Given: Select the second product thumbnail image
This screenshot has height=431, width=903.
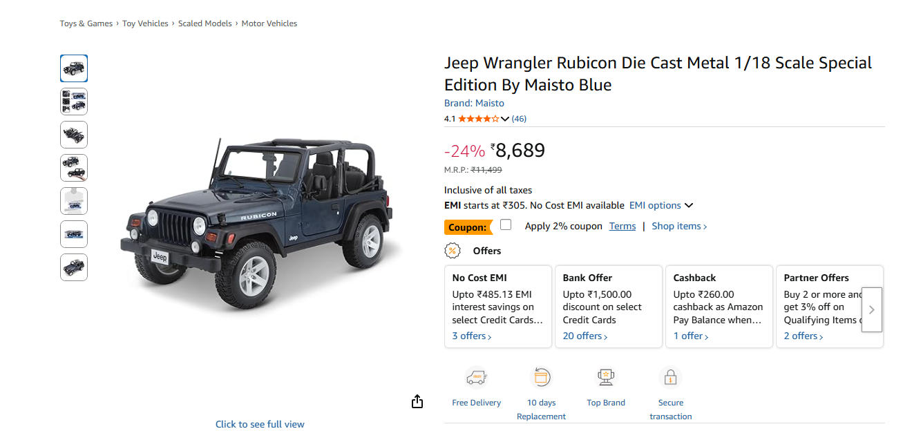Looking at the screenshot, I should point(74,102).
